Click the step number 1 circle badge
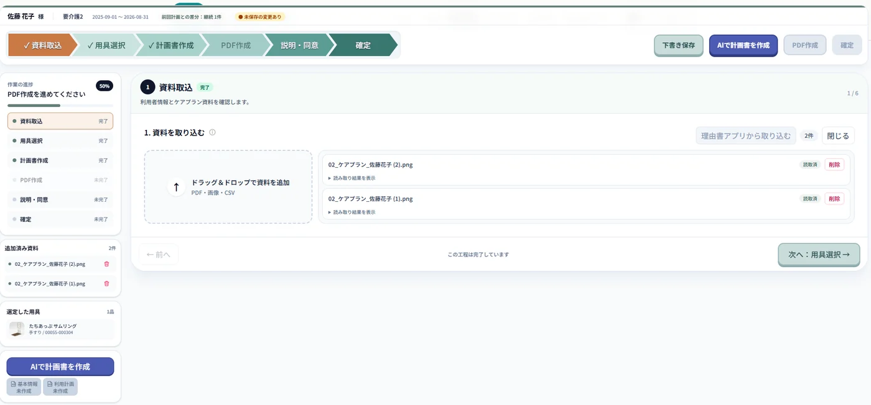 147,87
